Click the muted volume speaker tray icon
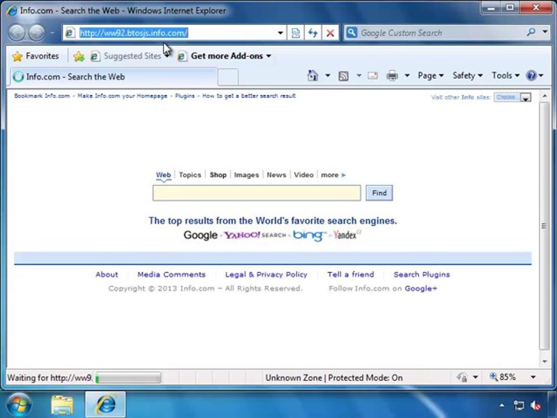557x418 pixels. pyautogui.click(x=536, y=405)
